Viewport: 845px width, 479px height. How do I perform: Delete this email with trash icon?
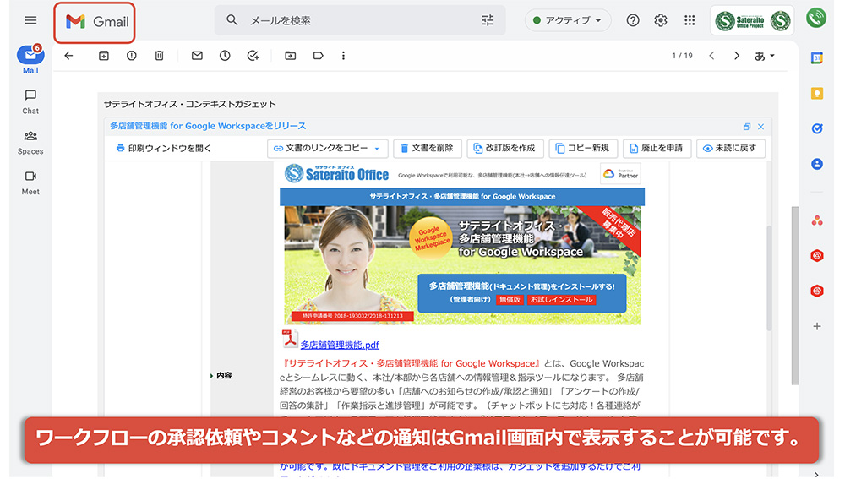pyautogui.click(x=159, y=56)
